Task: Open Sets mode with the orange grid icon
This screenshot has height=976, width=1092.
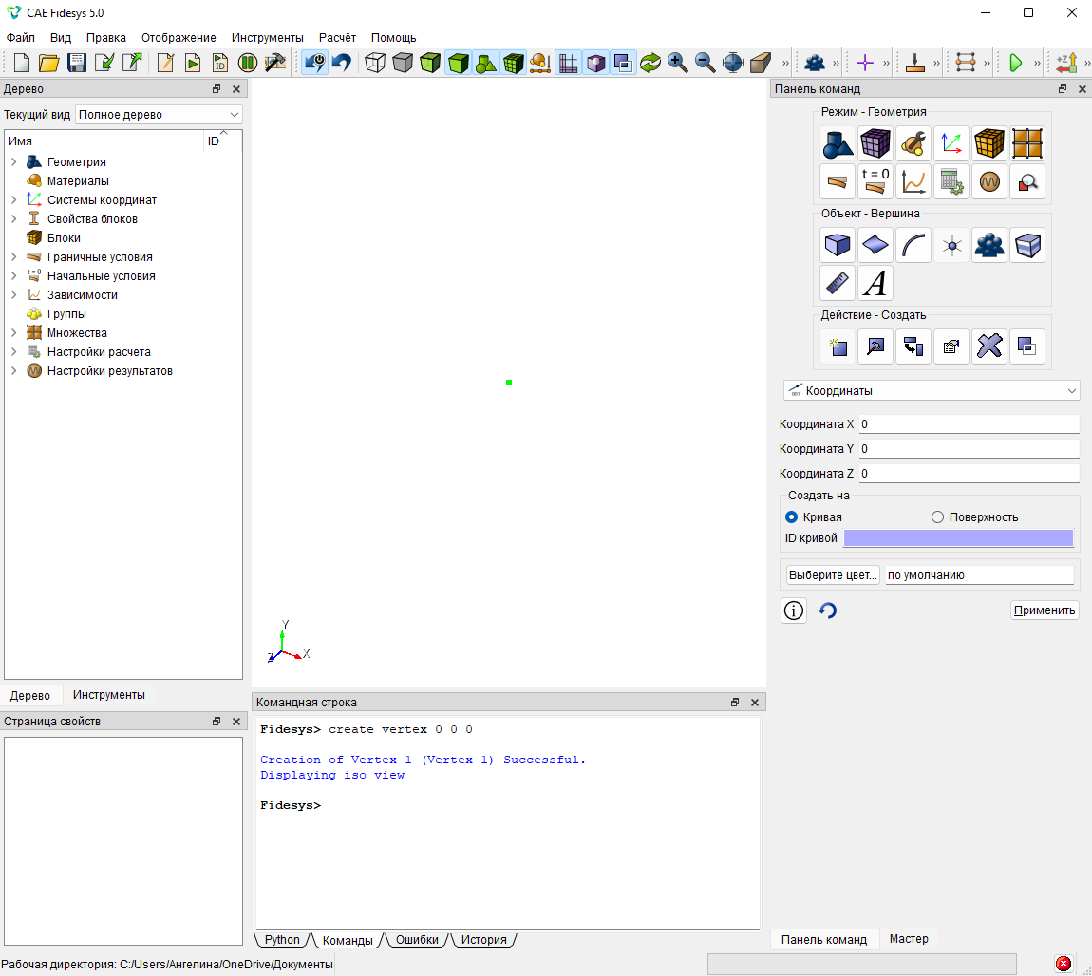Action: pyautogui.click(x=1027, y=143)
